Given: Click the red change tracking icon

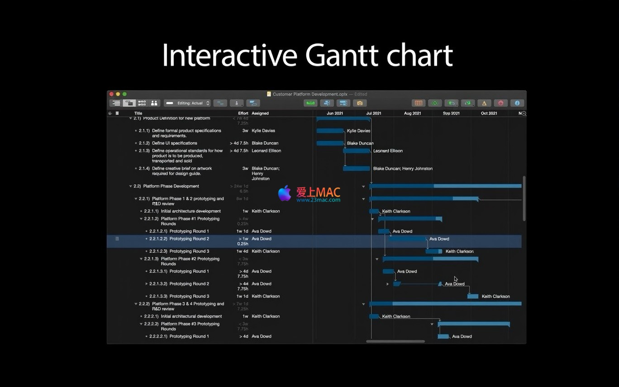Looking at the screenshot, I should 500,103.
